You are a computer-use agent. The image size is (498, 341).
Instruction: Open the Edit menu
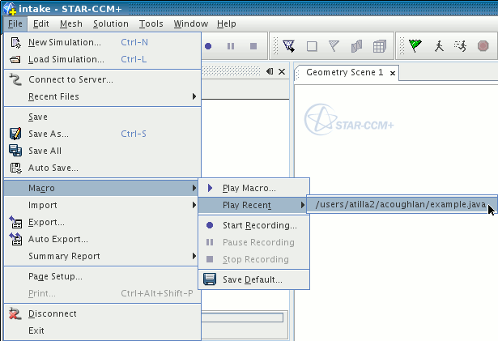coord(41,23)
